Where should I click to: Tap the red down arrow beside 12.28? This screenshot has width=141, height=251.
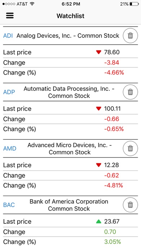(99, 165)
